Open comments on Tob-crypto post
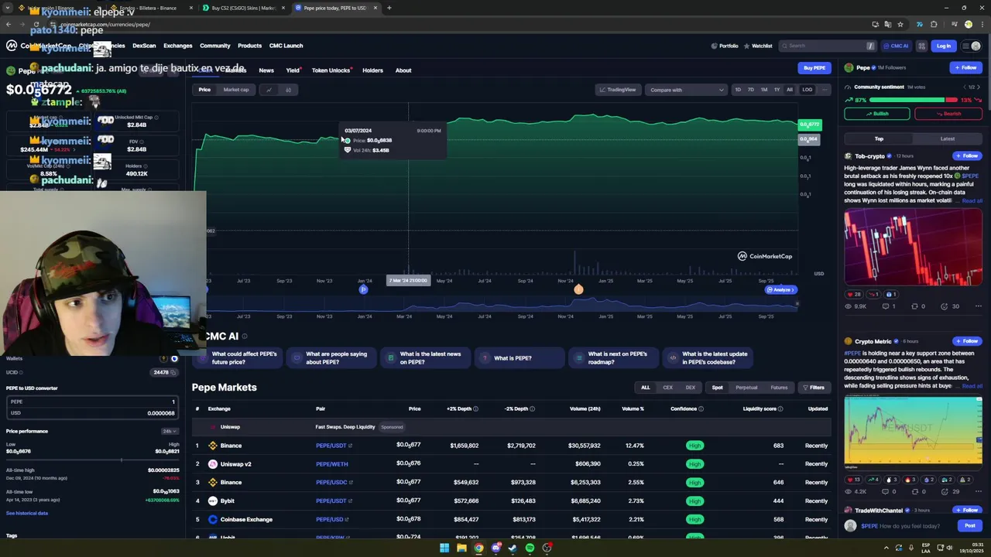This screenshot has height=557, width=991. click(x=889, y=306)
